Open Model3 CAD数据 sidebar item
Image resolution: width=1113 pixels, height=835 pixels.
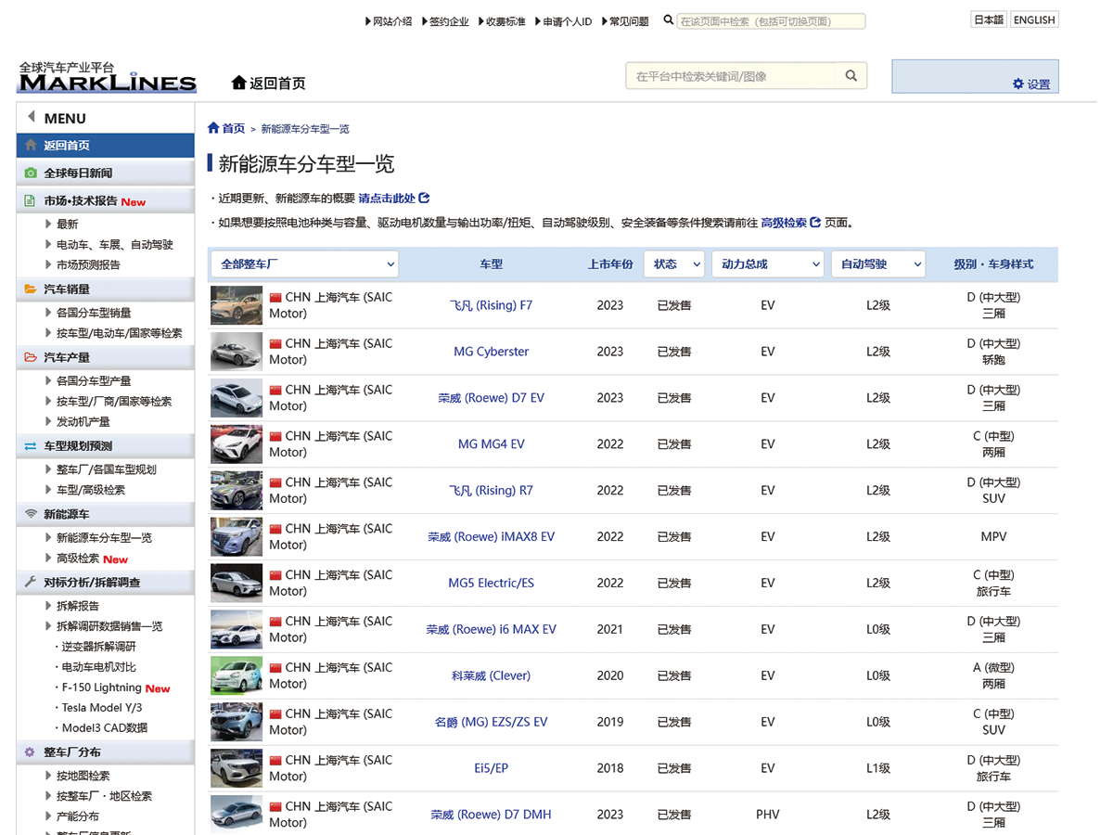(x=105, y=727)
